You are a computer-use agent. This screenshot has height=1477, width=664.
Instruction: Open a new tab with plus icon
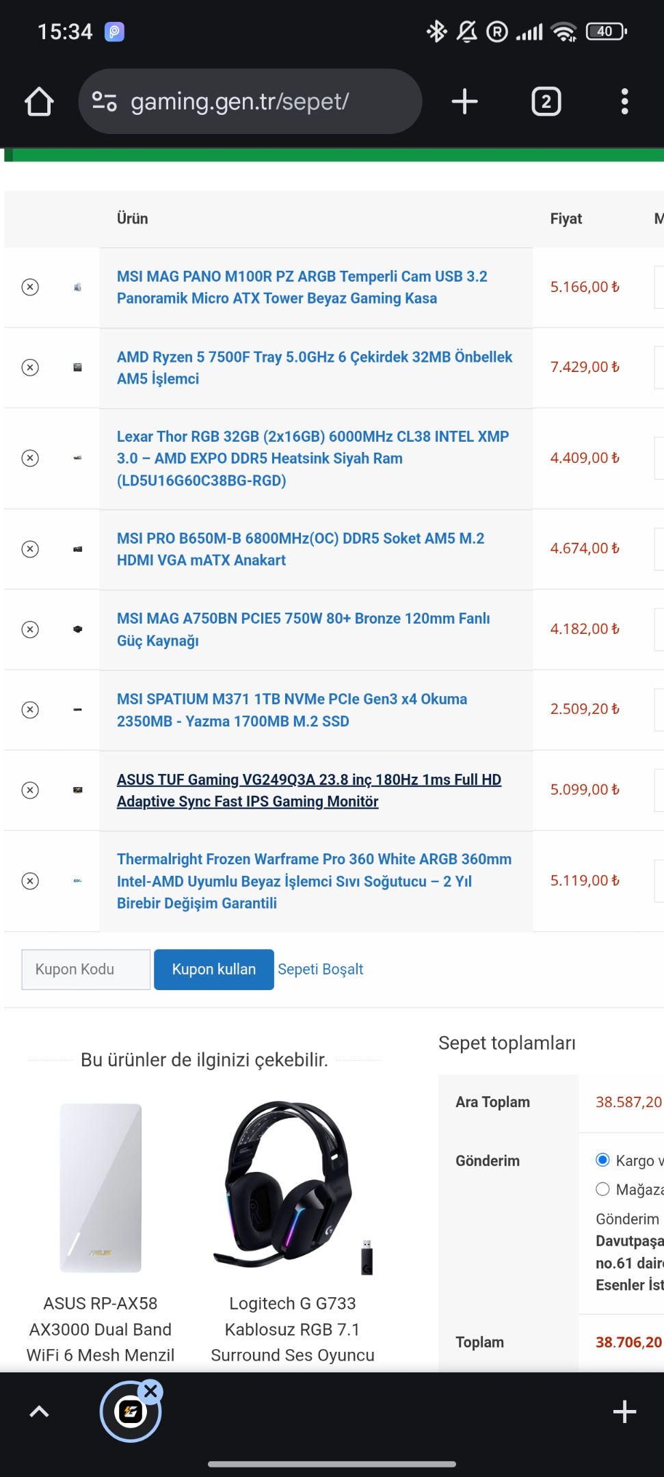[464, 102]
